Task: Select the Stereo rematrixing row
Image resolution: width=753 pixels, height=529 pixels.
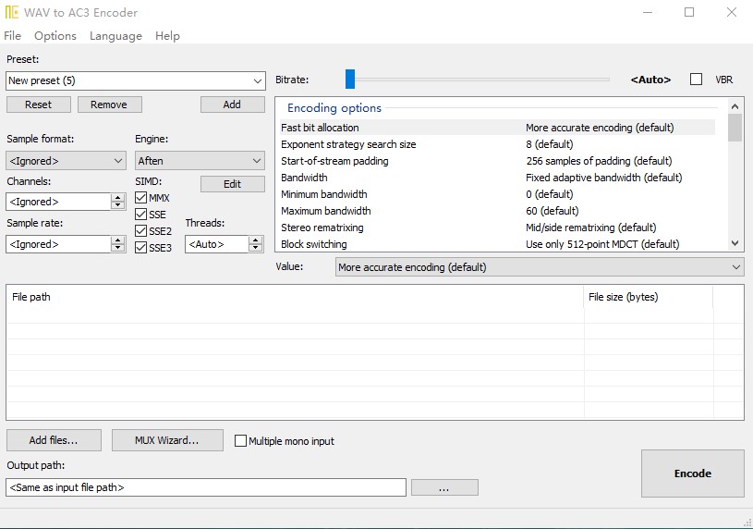Action: (497, 228)
